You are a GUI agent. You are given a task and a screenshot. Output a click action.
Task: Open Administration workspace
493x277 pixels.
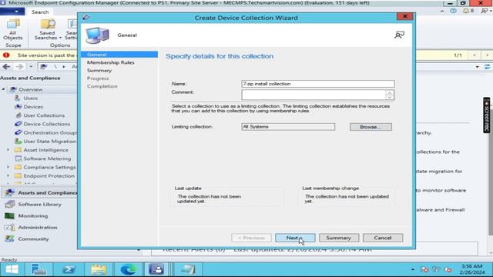pos(38,228)
